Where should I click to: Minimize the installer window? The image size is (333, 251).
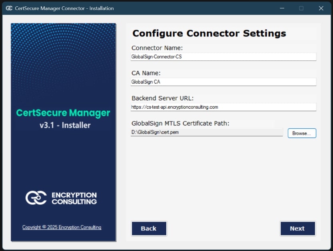(282, 8)
